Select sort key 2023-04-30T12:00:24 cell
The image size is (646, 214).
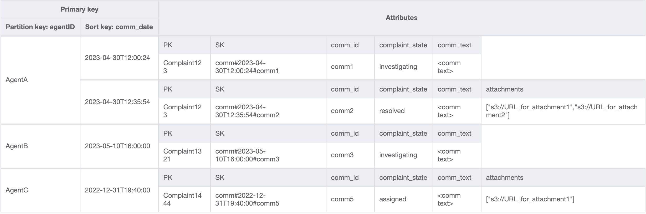pyautogui.click(x=117, y=58)
